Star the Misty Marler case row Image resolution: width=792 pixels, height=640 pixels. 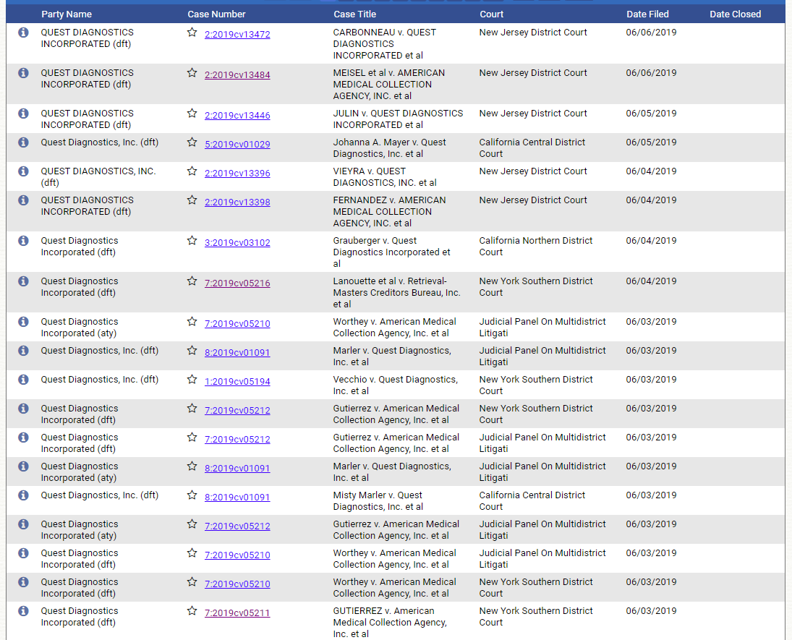click(192, 495)
